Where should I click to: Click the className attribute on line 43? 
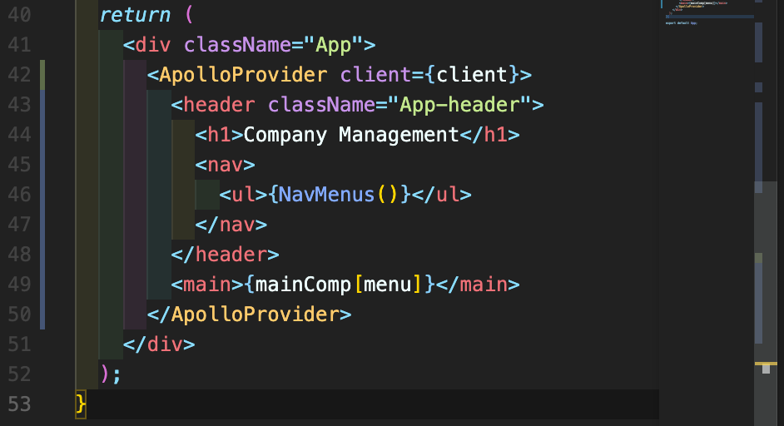coord(321,105)
